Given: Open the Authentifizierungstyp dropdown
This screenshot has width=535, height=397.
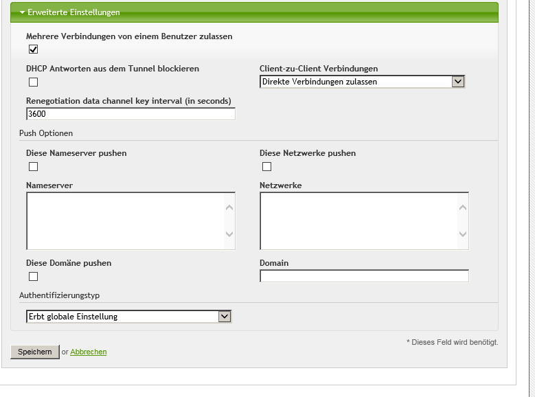Looking at the screenshot, I should coord(128,317).
